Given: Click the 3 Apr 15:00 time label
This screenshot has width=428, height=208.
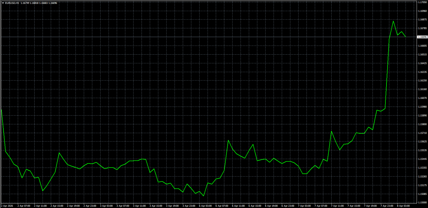Looking at the screenshot, I should point(156,206).
